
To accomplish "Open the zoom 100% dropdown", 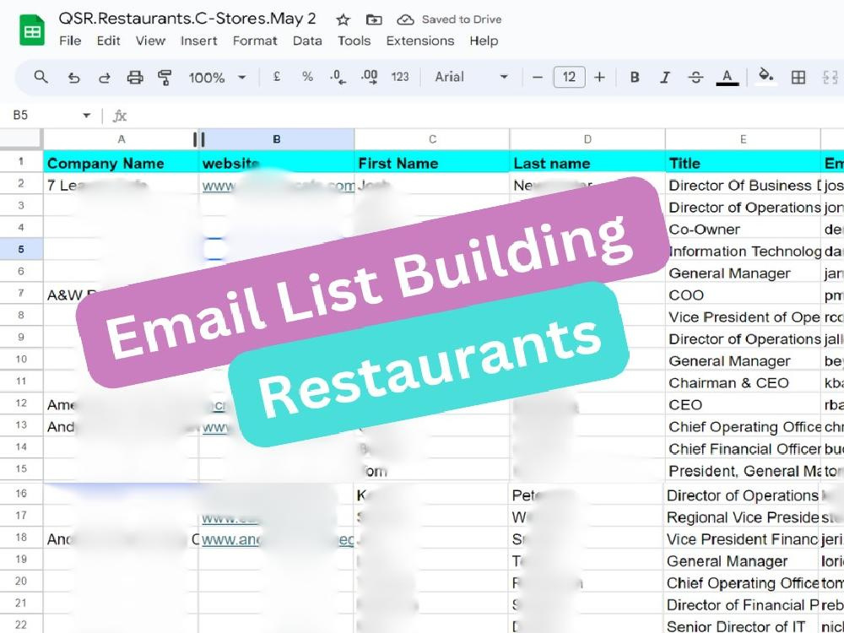I will 217,78.
